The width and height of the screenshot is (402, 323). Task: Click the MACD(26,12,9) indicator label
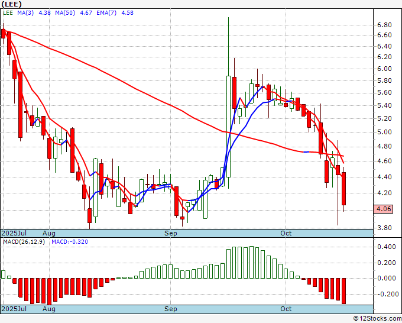coord(24,242)
